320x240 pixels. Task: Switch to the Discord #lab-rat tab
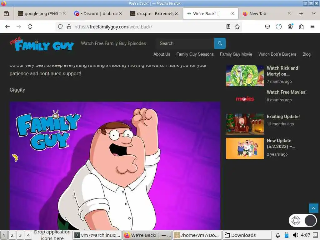(x=97, y=14)
